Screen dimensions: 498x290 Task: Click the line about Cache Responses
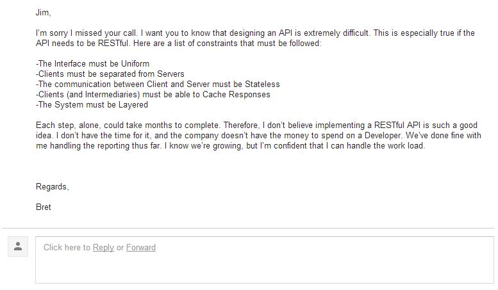[x=153, y=95]
